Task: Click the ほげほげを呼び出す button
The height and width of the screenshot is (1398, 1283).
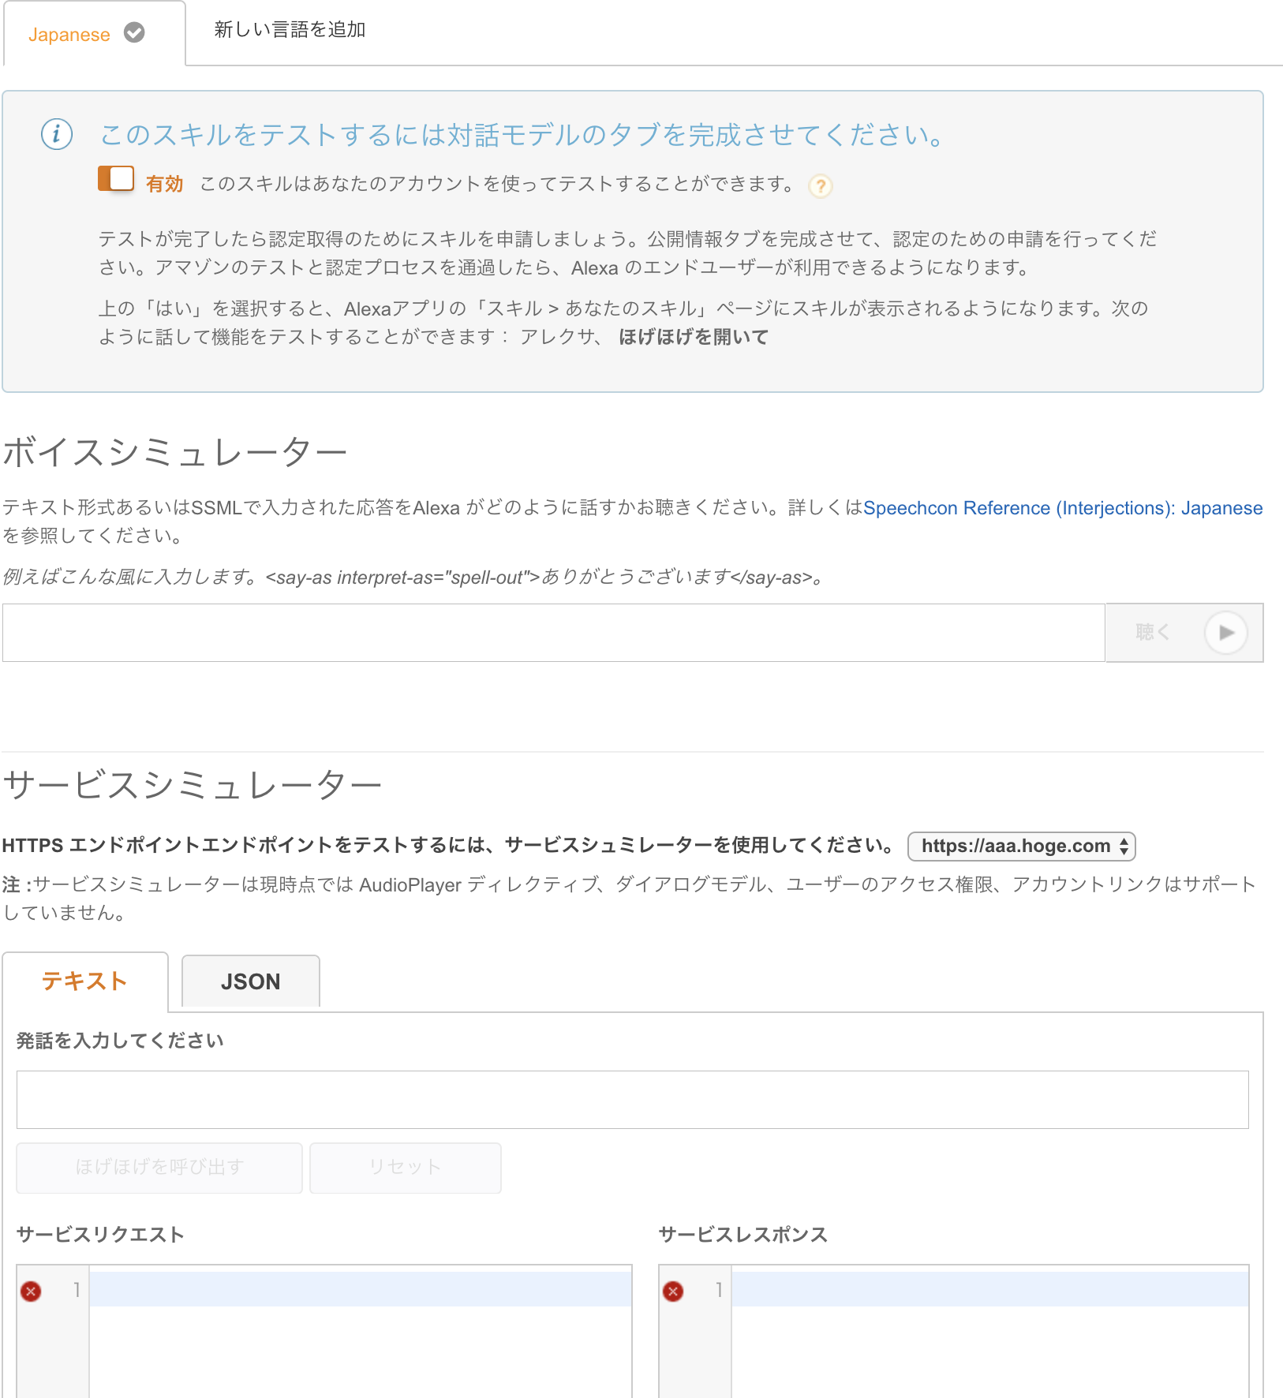Action: [x=159, y=1168]
